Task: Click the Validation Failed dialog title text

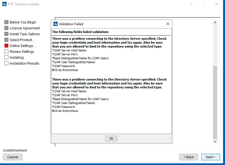Action: [71, 24]
